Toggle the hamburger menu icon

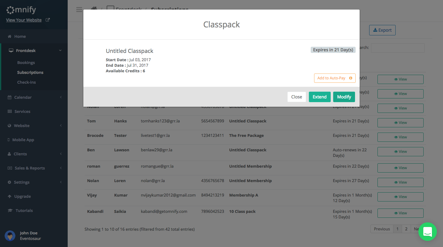click(79, 9)
